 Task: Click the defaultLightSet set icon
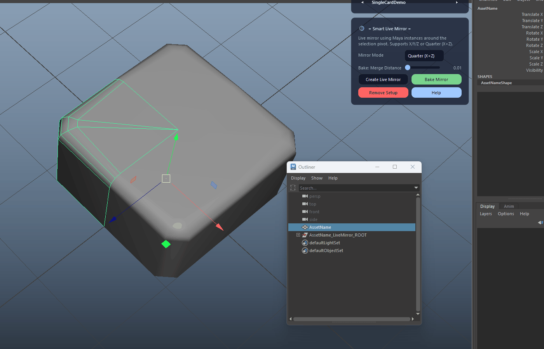tap(305, 243)
